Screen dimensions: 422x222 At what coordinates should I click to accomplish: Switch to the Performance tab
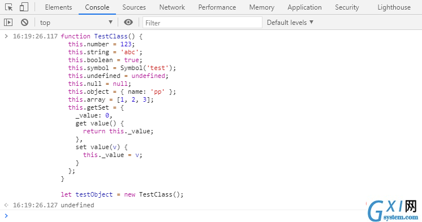(217, 7)
